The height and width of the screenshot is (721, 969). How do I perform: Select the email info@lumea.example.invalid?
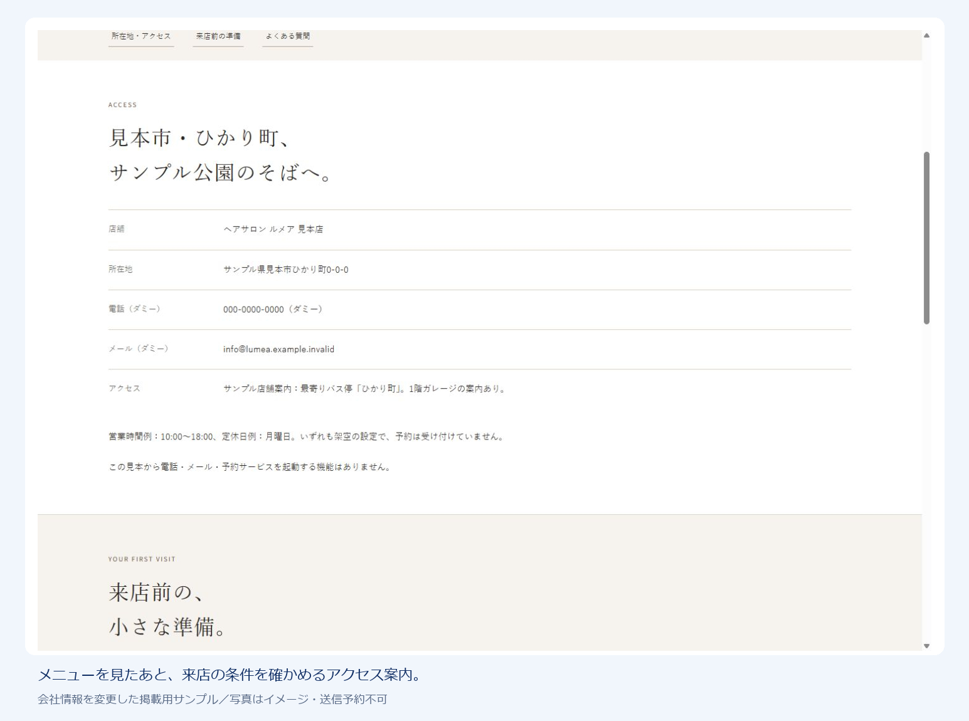click(x=278, y=349)
